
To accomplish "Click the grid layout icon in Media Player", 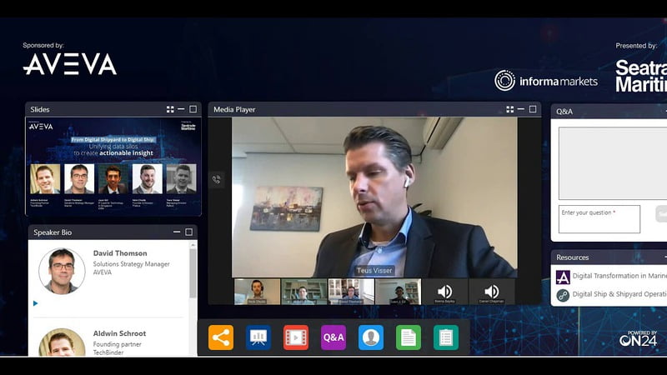I will pos(510,109).
